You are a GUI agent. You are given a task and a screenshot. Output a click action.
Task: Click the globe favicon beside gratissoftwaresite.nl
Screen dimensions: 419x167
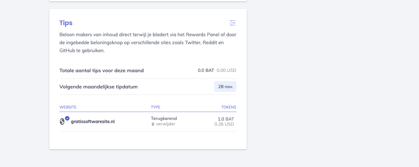(62, 122)
